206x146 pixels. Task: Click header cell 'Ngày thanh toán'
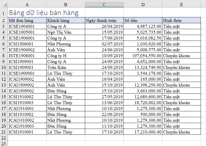point(104,20)
